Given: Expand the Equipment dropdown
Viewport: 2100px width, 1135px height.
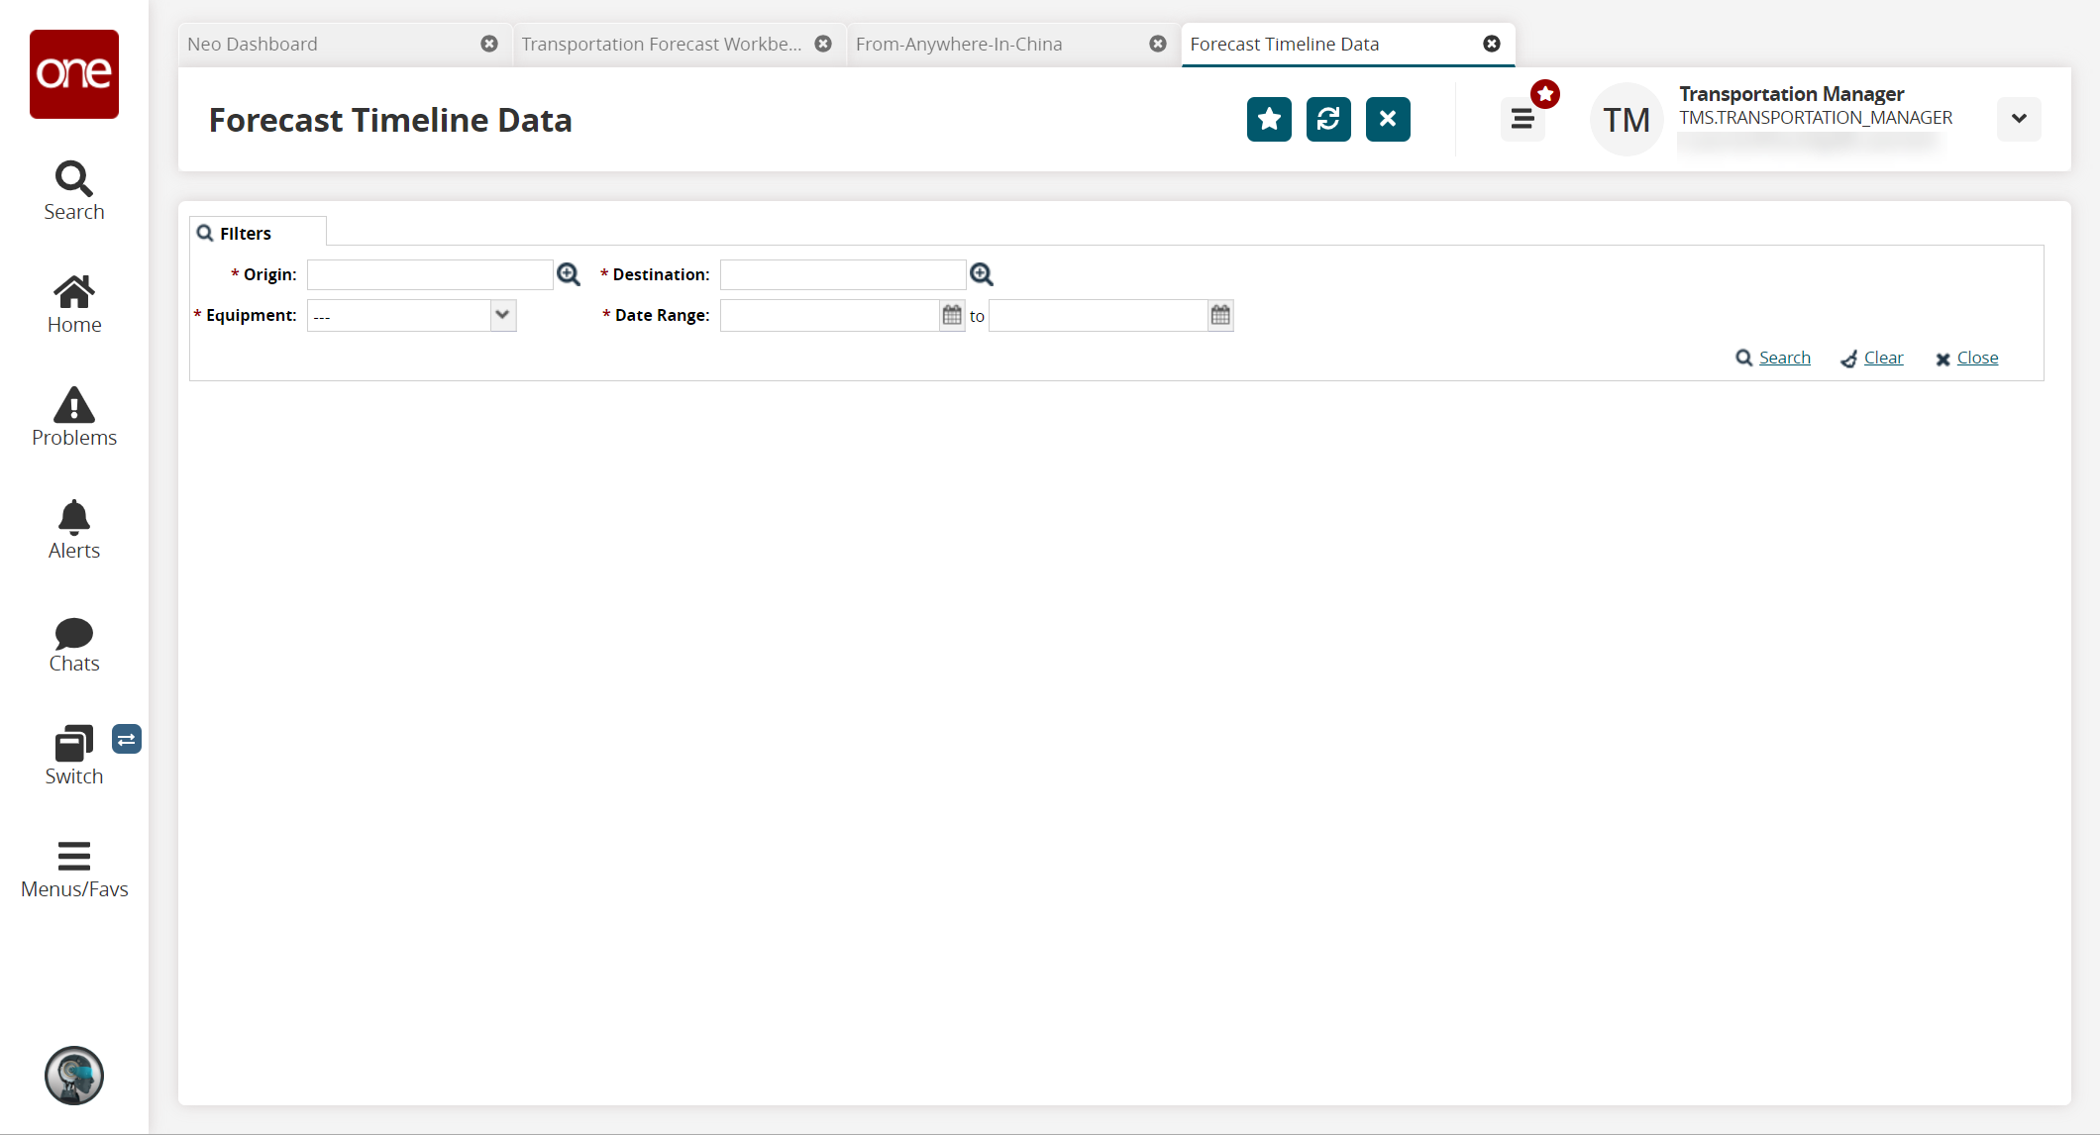Looking at the screenshot, I should [x=503, y=315].
